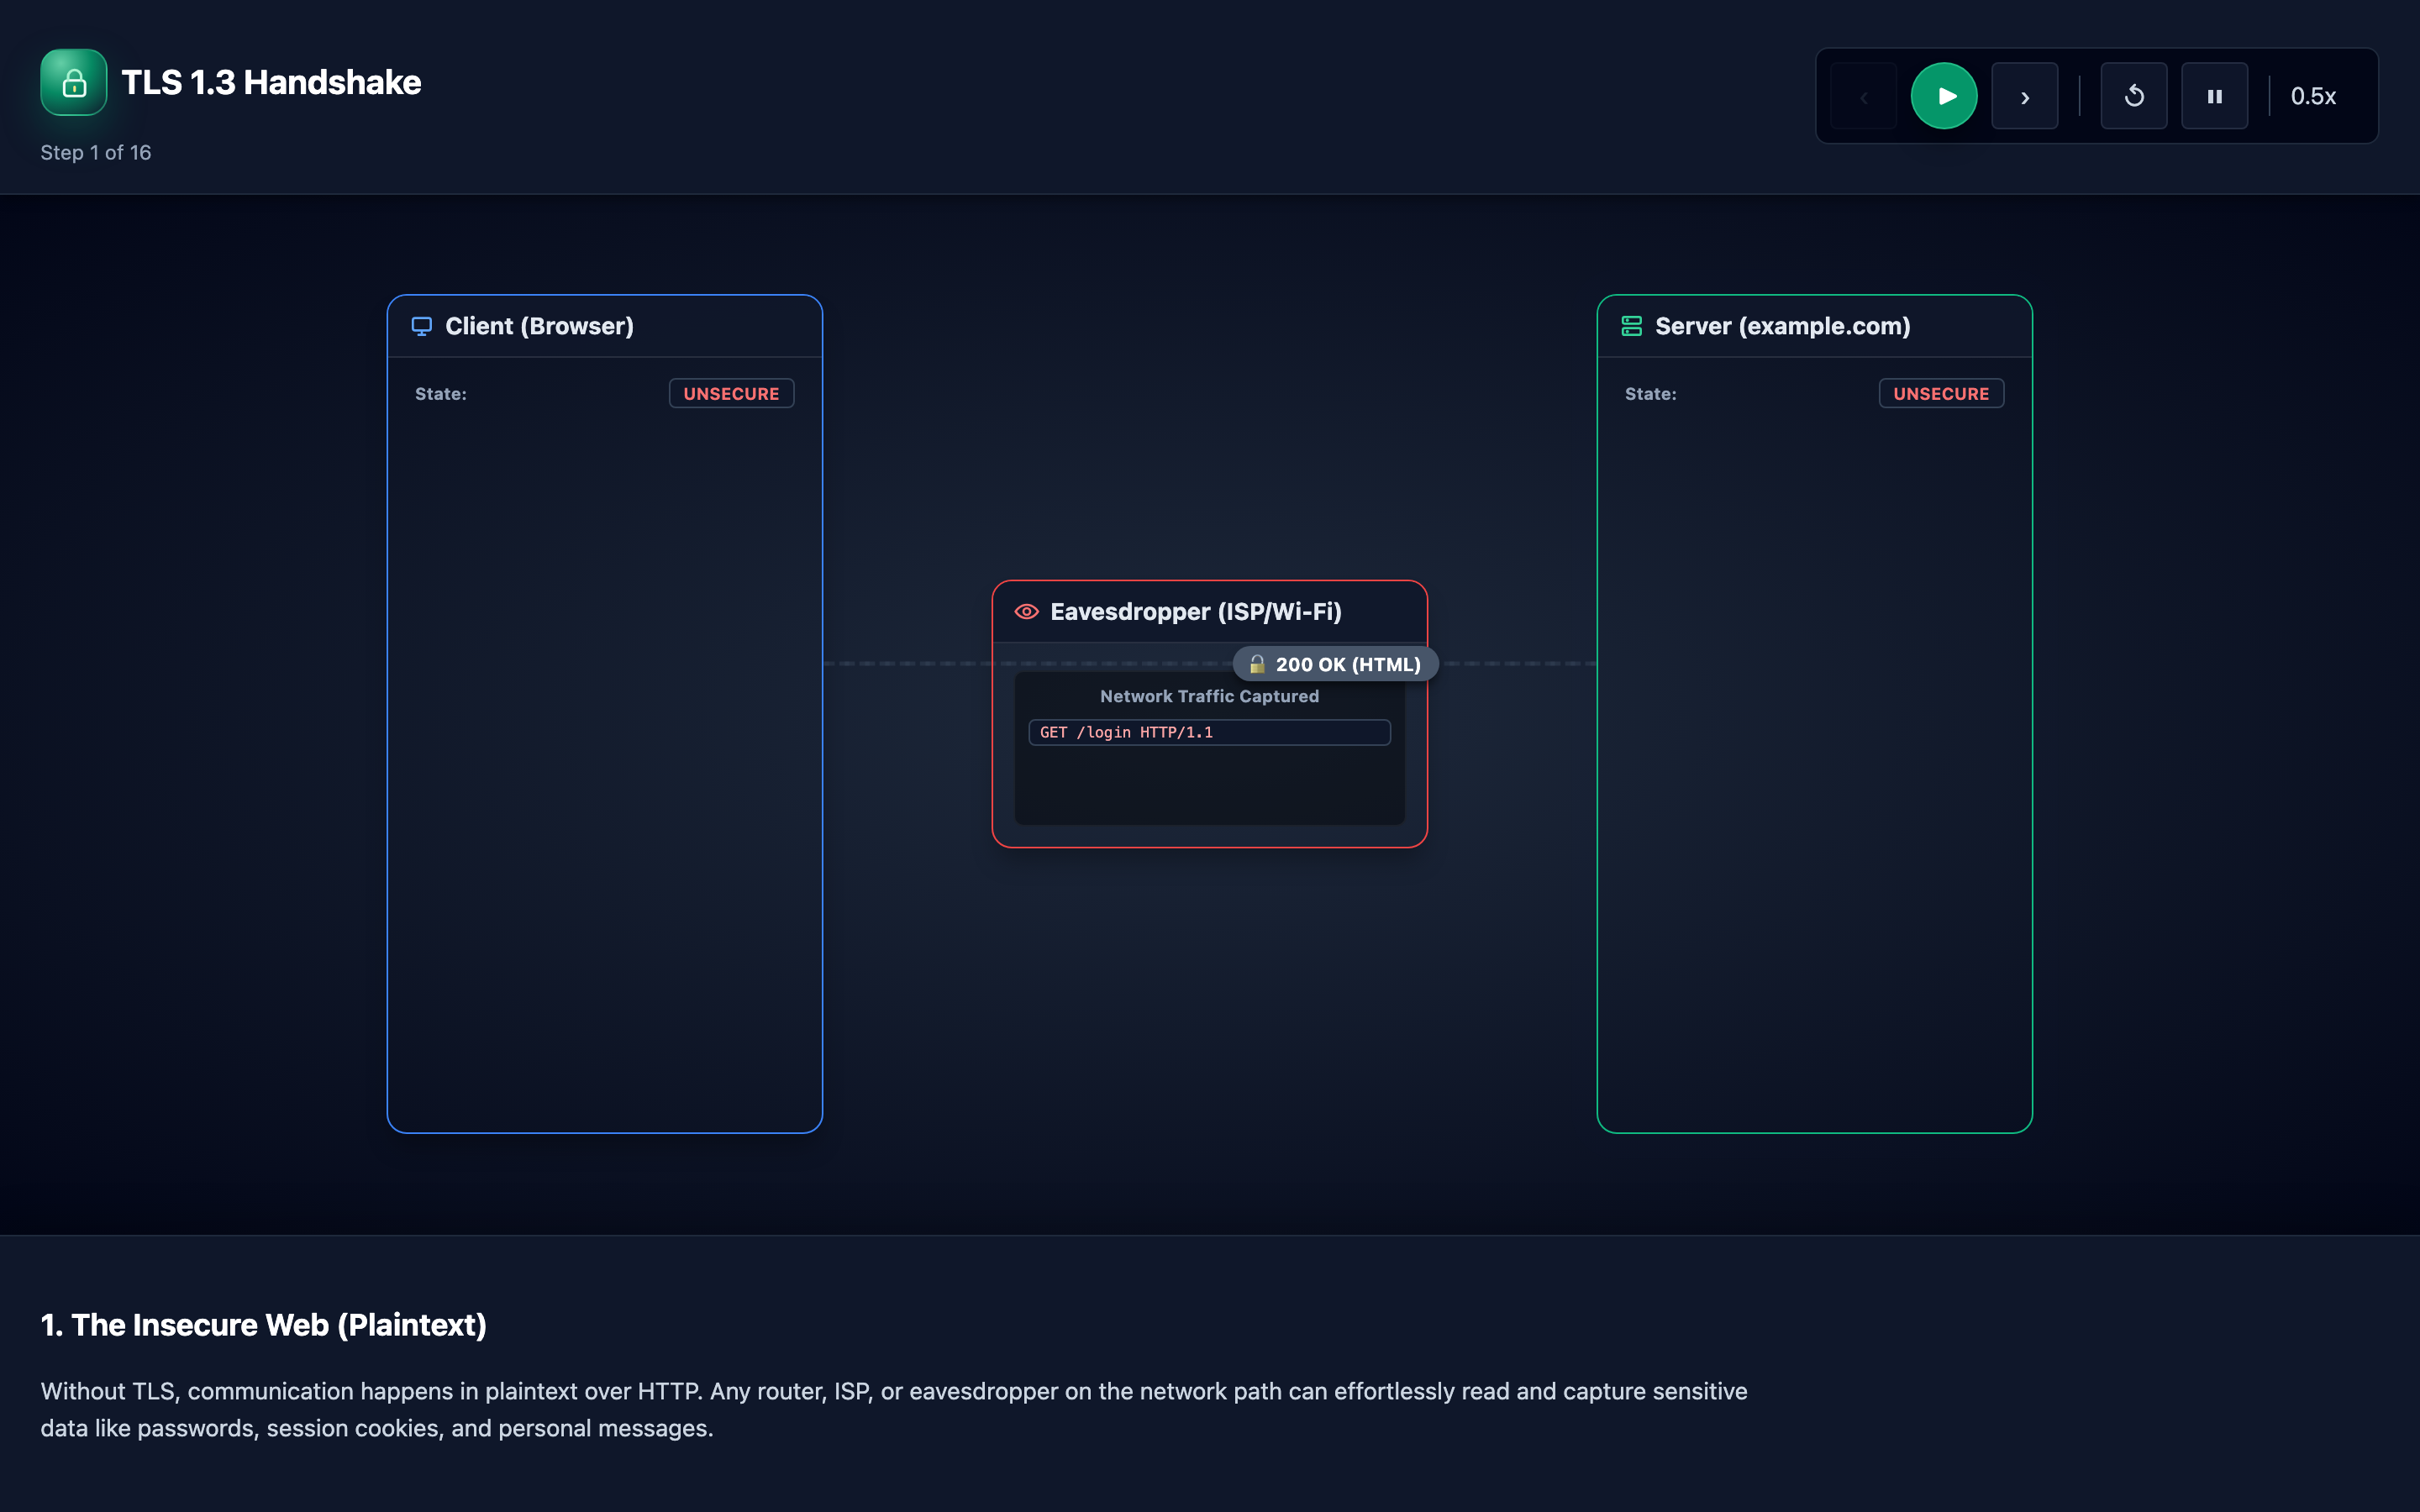
Task: Click The Insecure Web (Plaintext) heading
Action: click(x=264, y=1324)
